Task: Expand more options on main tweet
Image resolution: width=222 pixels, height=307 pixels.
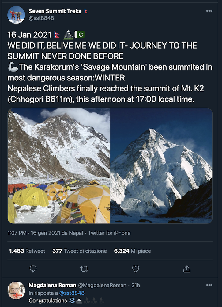Action: [209, 11]
